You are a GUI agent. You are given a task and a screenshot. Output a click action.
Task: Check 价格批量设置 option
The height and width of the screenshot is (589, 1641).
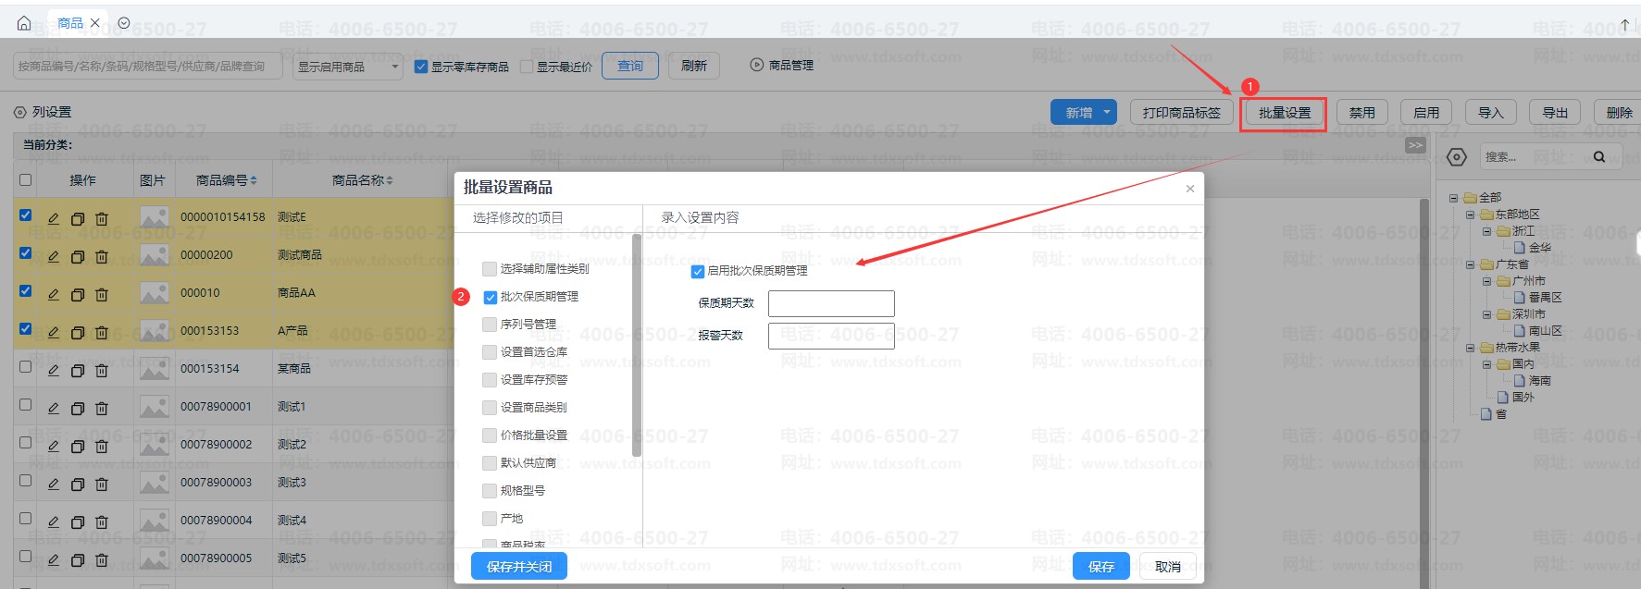(490, 436)
